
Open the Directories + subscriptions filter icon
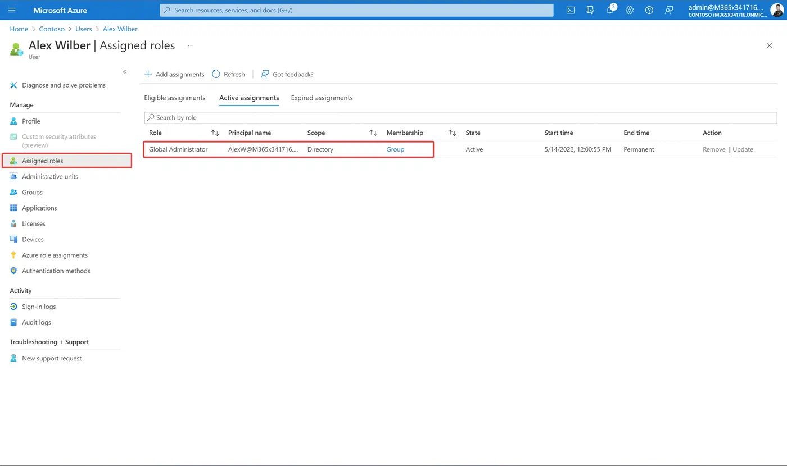590,10
